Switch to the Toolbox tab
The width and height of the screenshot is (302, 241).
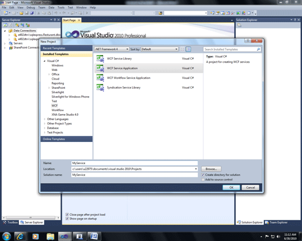click(x=10, y=222)
